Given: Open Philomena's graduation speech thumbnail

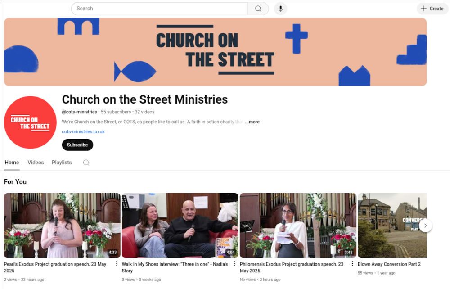Looking at the screenshot, I should 298,226.
